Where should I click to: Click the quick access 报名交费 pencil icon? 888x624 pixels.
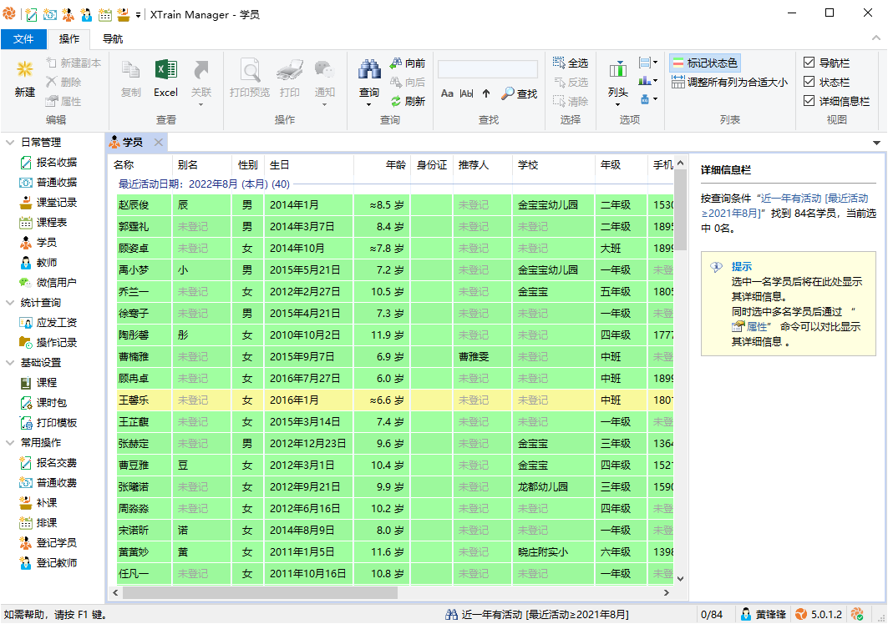tap(31, 15)
